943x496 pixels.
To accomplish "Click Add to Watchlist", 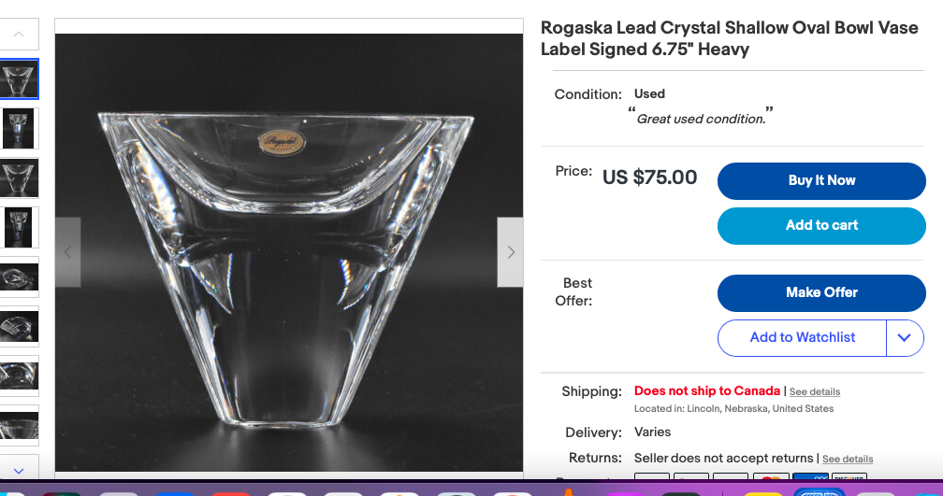I will (802, 338).
